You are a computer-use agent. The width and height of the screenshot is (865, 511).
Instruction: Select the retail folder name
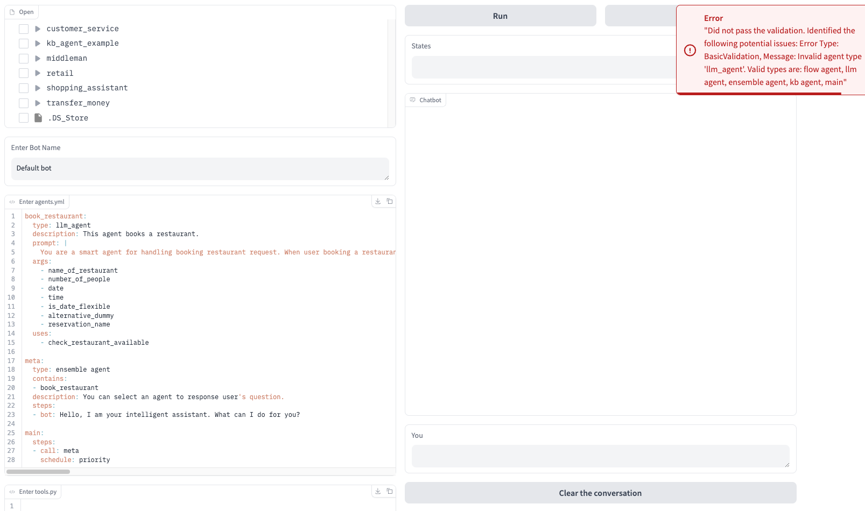[x=60, y=73]
